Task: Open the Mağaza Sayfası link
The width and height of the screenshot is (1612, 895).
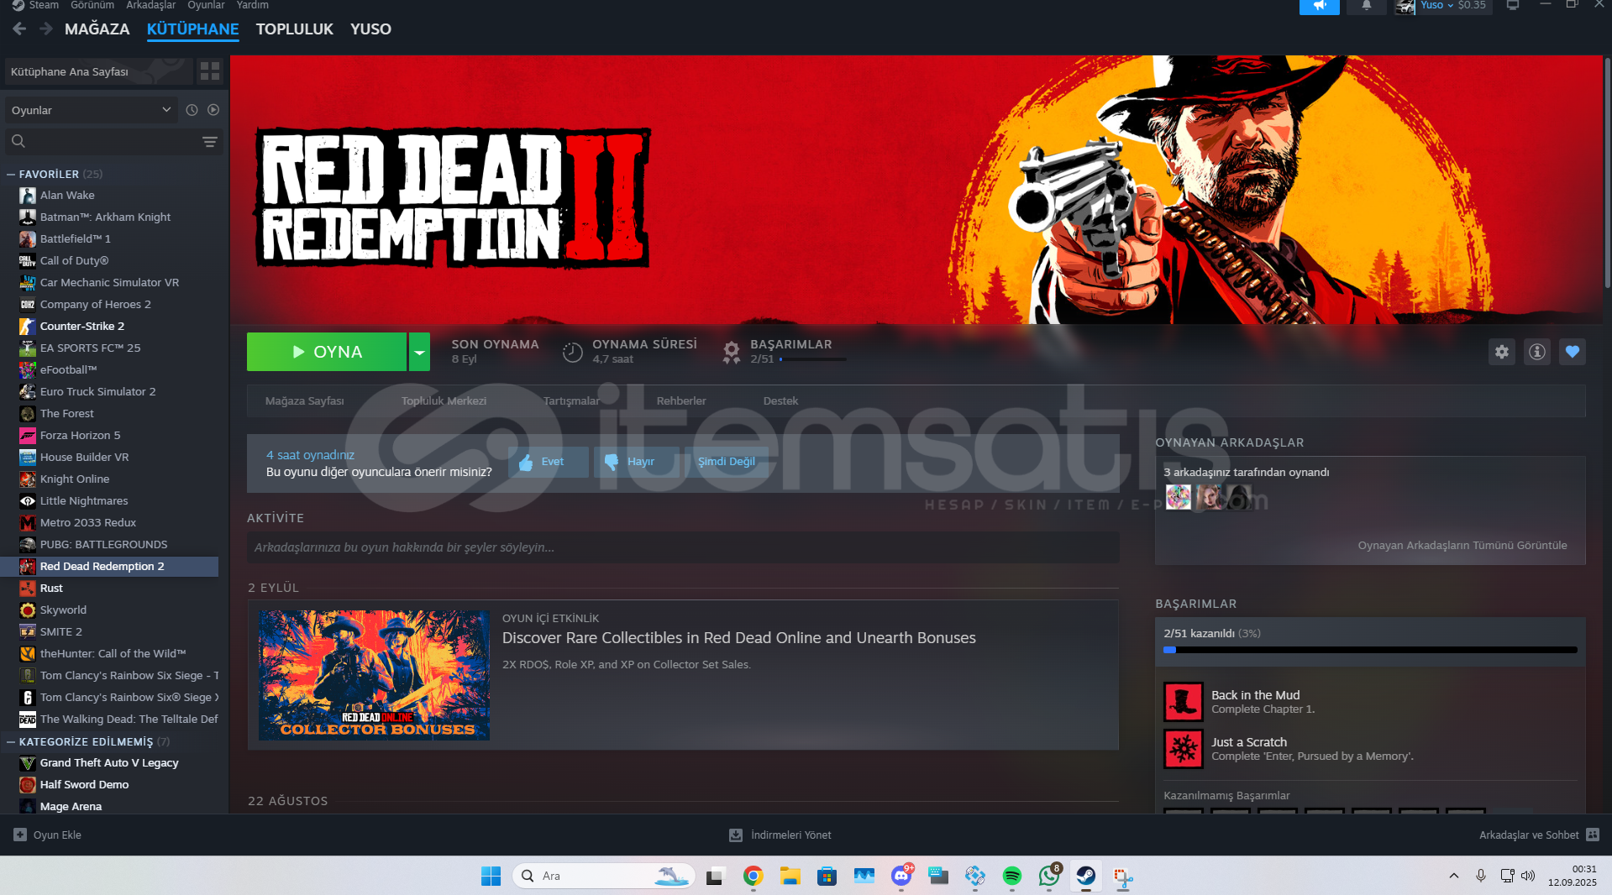Action: tap(304, 401)
